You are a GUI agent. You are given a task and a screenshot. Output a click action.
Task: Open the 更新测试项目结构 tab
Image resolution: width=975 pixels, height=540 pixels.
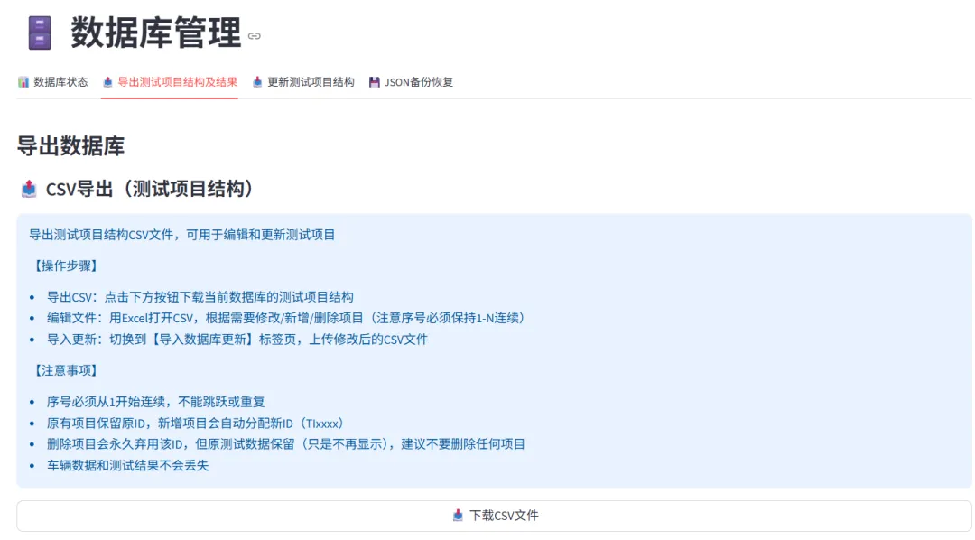(303, 82)
